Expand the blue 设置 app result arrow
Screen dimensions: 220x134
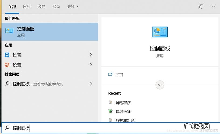91,55
